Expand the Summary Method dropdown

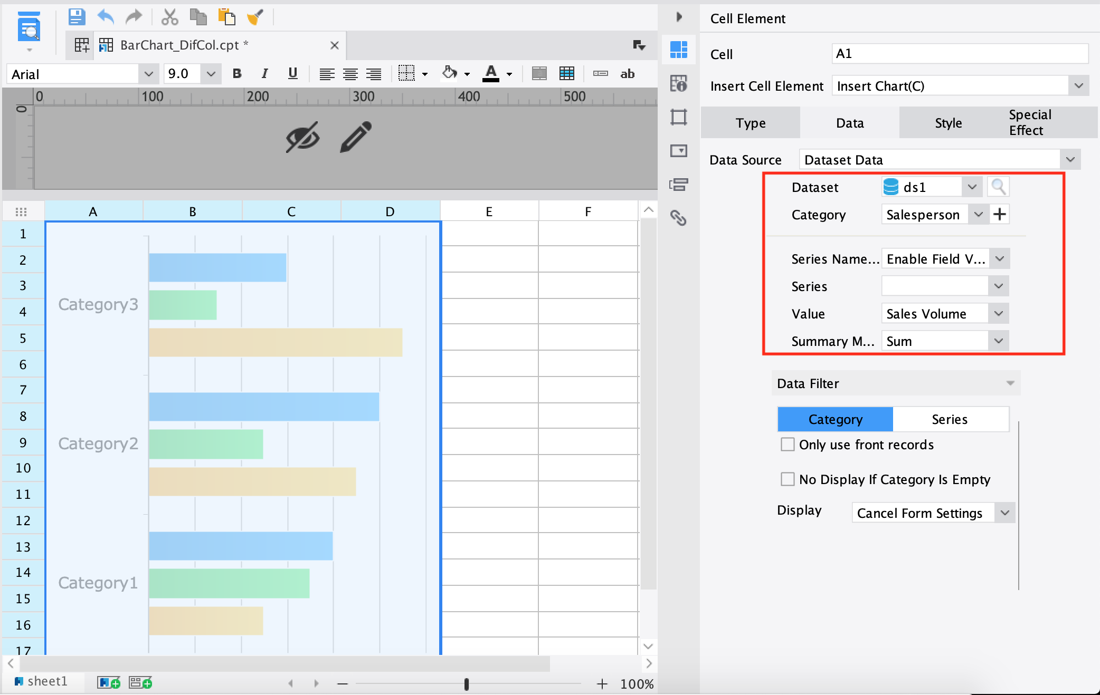[998, 341]
